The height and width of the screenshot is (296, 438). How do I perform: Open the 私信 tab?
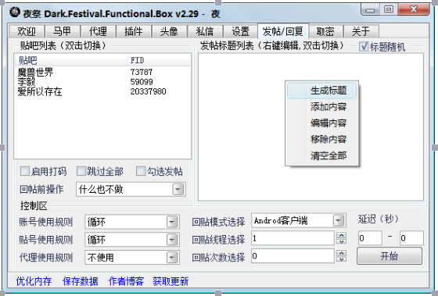click(205, 31)
